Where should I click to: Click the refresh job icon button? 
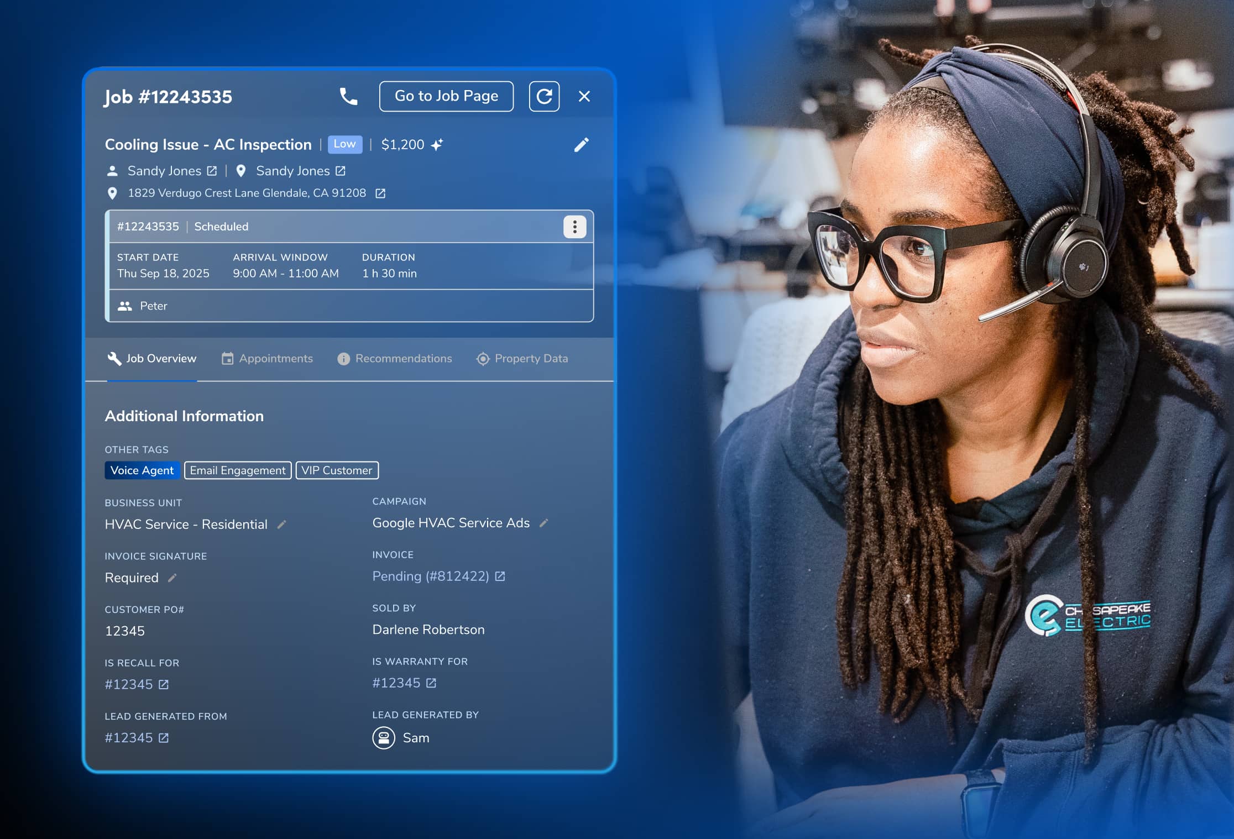coord(544,97)
